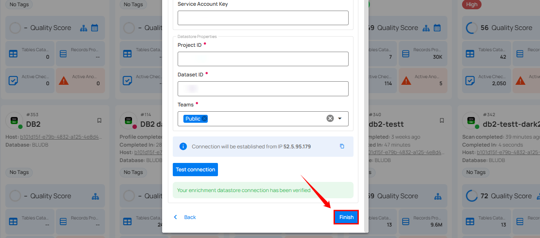Viewport: 540px width, 238px height.
Task: Click the Active Anomalies warning icon showing 5
Action: coord(406,81)
